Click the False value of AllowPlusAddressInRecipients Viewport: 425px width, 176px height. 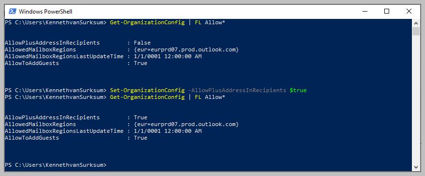tap(142, 43)
